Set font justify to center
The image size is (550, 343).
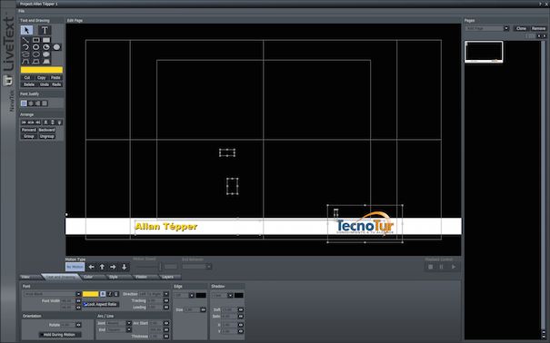pyautogui.click(x=31, y=103)
